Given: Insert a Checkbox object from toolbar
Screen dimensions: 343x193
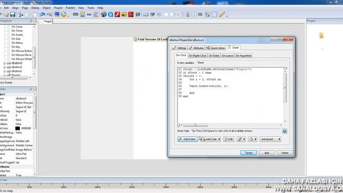Looking at the screenshot, I should pyautogui.click(x=152, y=14).
